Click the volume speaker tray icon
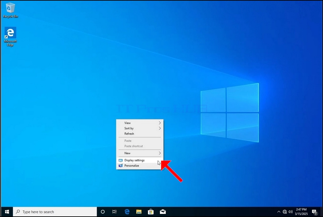The image size is (323, 217). point(290,212)
